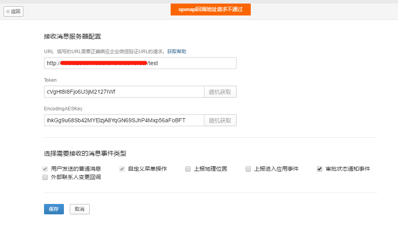
Task: Toggle the 自定义菜单操作 checkbox
Action: (122, 169)
